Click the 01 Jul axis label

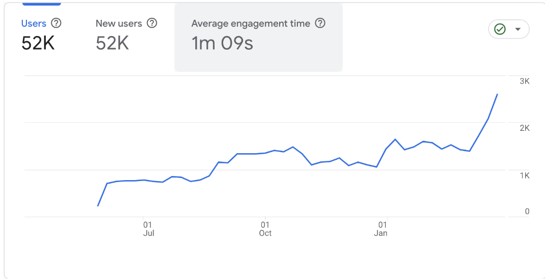[148, 229]
